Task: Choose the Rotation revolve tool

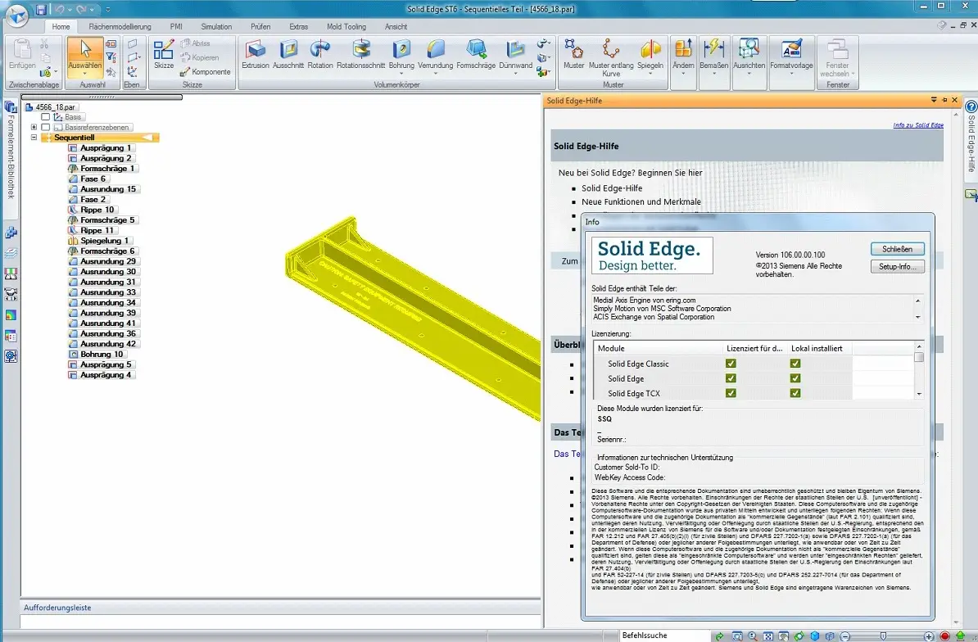Action: pyautogui.click(x=320, y=55)
